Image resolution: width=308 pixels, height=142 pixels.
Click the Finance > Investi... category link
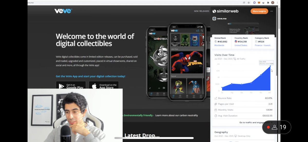[264, 45]
